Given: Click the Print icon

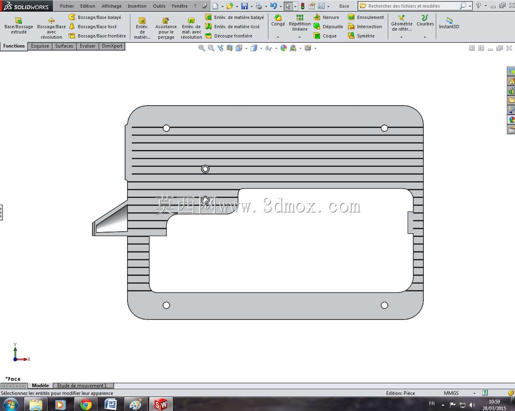Looking at the screenshot, I should point(259,6).
